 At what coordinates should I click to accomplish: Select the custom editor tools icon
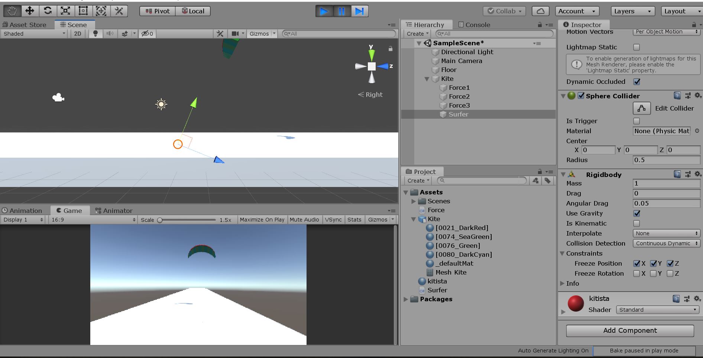point(119,11)
